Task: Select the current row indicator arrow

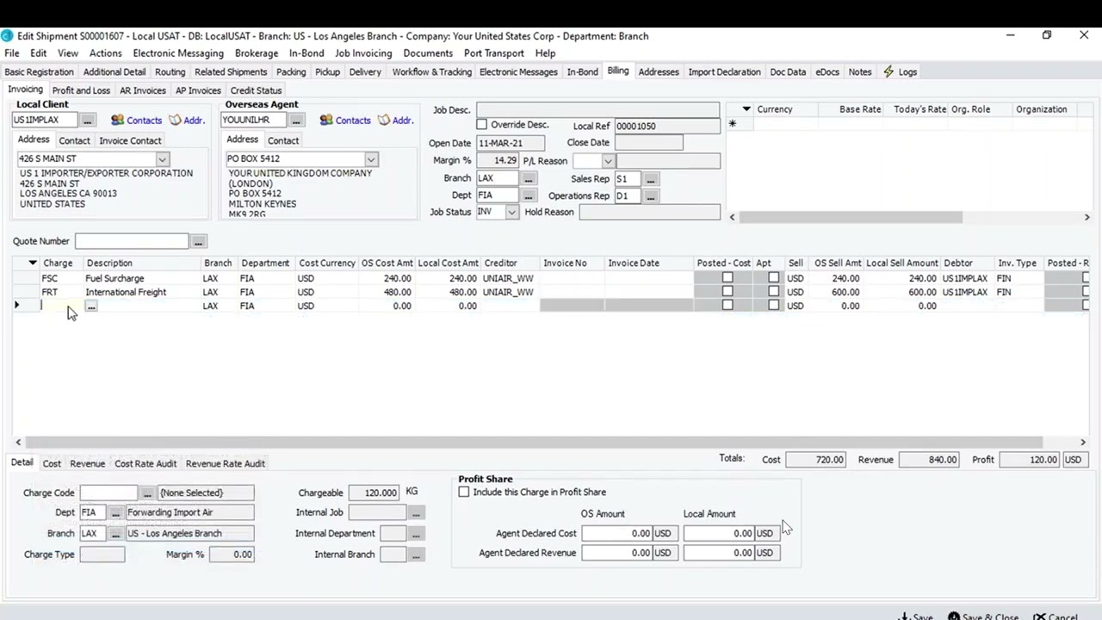Action: coord(17,305)
